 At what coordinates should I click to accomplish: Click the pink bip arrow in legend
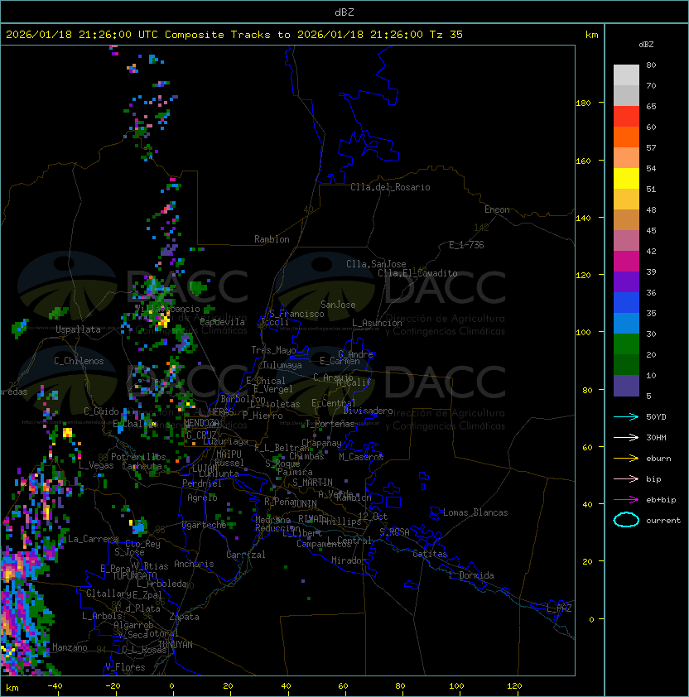point(626,478)
